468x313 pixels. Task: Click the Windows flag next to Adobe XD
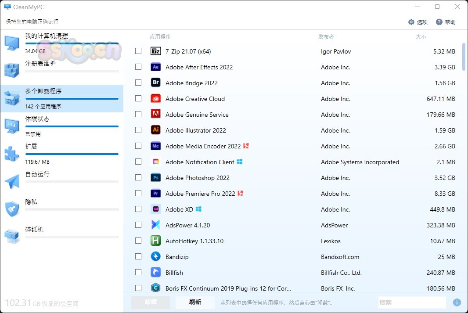[x=198, y=209]
